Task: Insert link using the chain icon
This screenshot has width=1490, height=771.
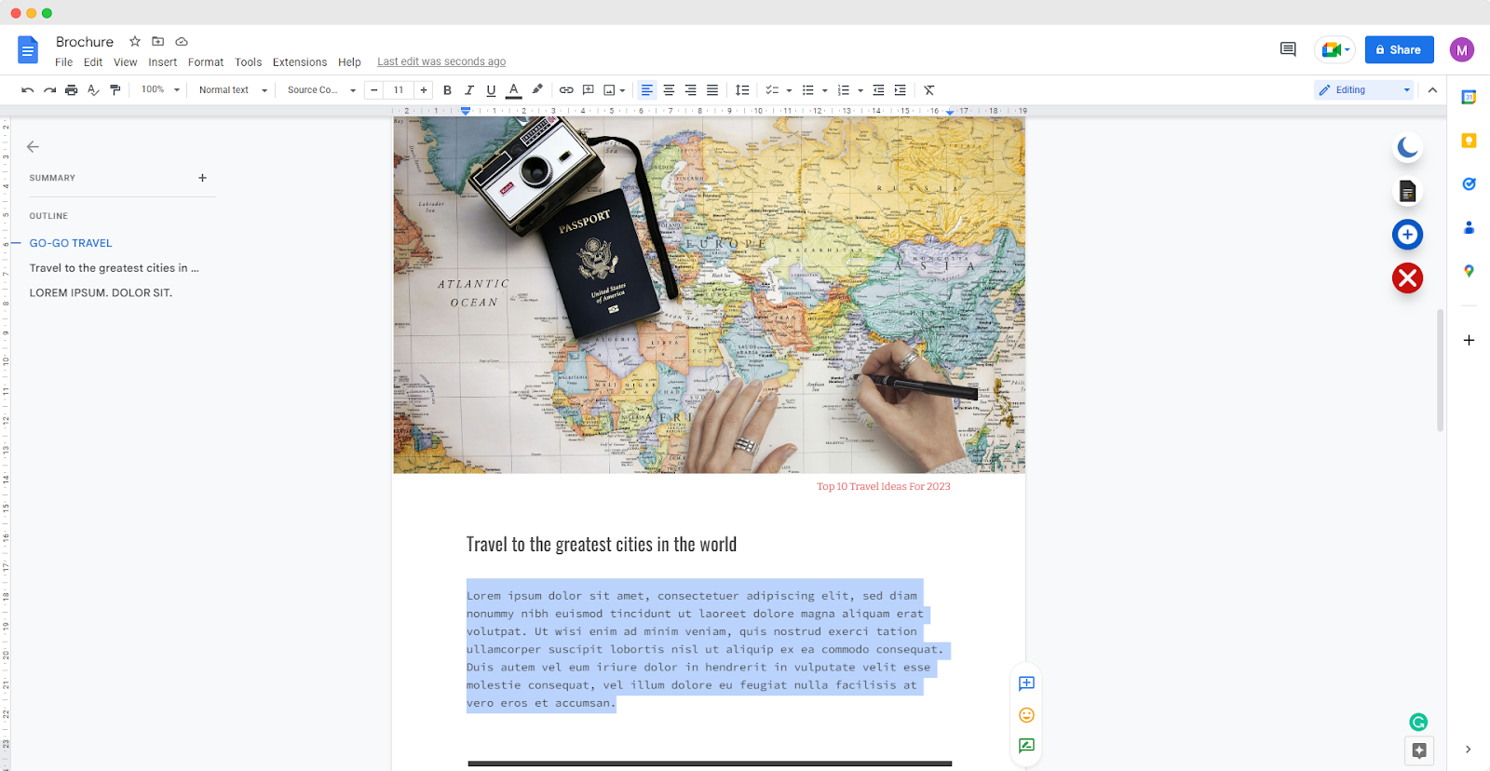Action: 566,90
